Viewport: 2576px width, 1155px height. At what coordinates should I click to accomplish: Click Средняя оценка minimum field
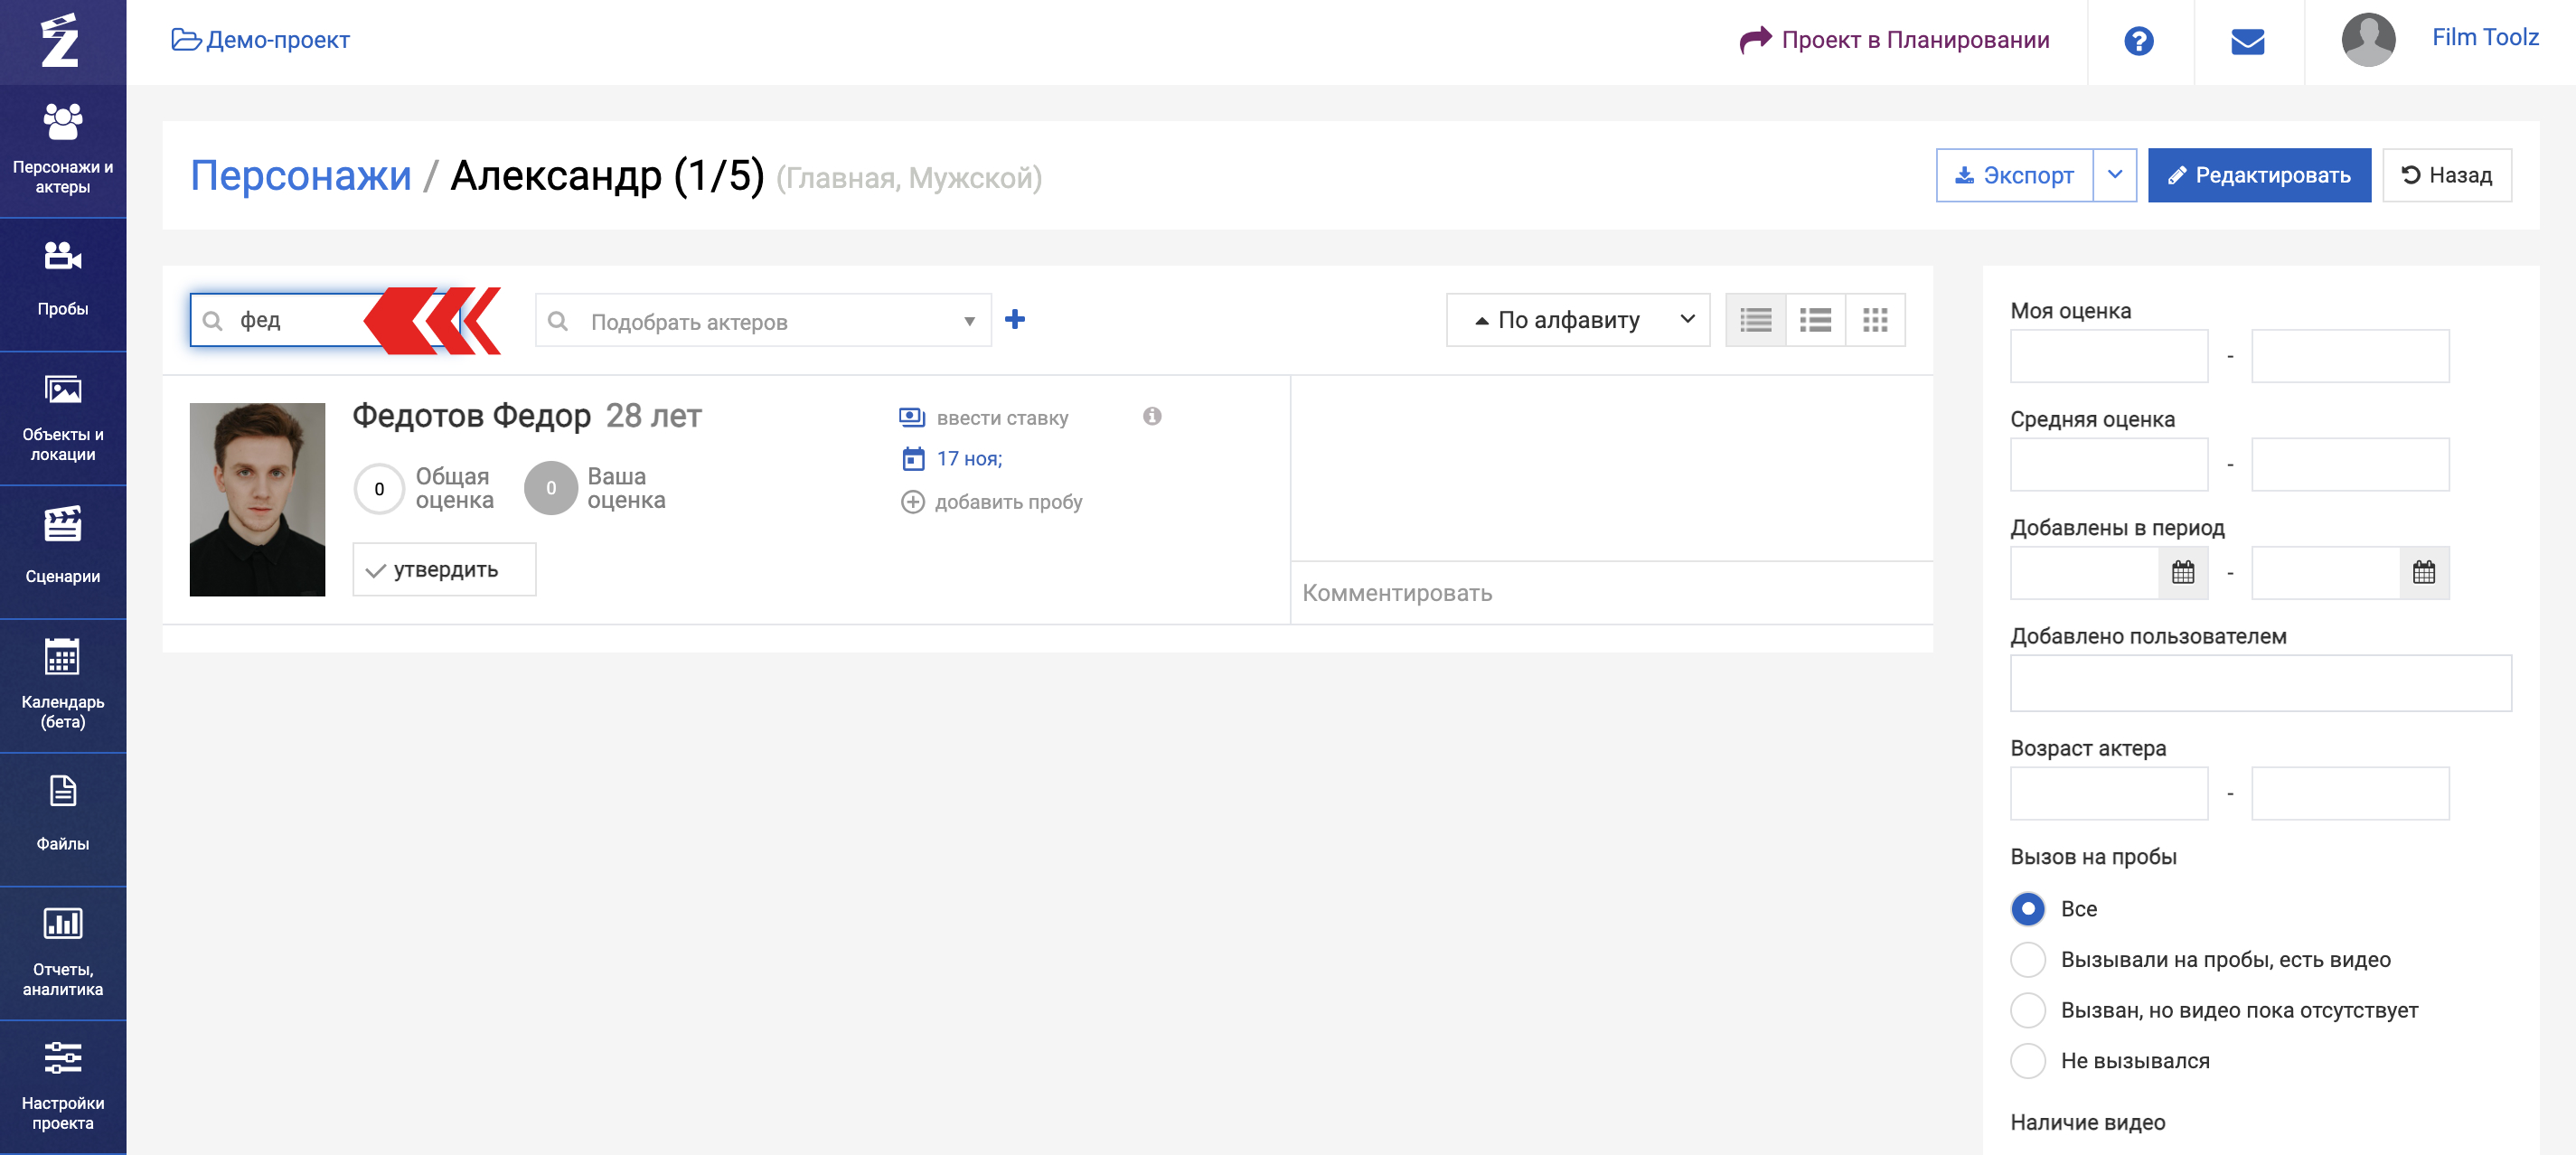coord(2108,464)
